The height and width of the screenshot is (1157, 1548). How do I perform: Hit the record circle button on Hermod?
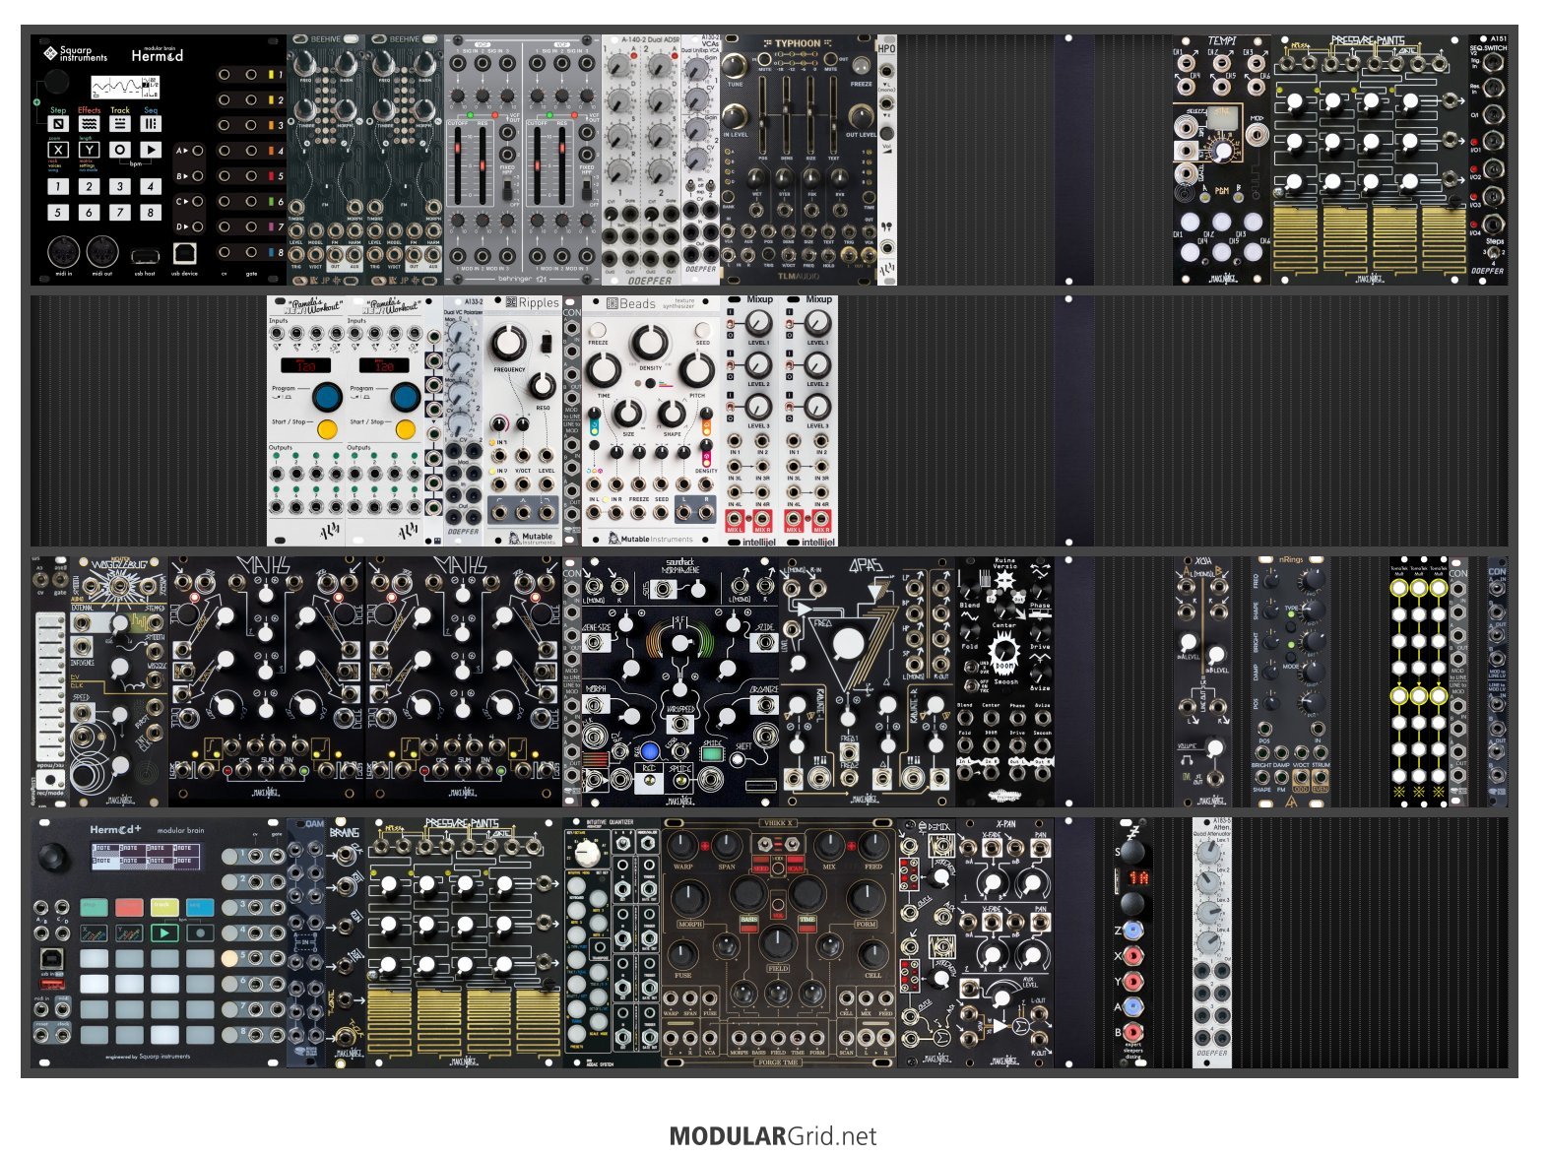tap(120, 151)
